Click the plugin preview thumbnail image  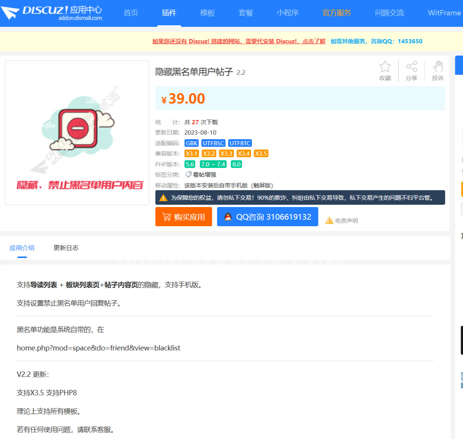click(x=77, y=133)
